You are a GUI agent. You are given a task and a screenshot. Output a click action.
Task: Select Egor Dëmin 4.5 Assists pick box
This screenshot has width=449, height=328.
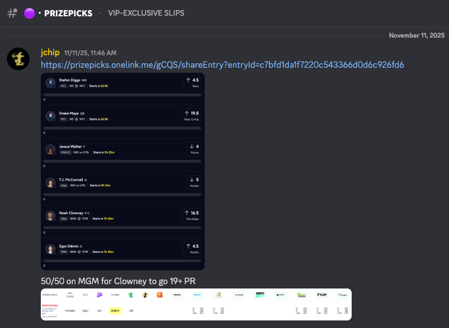tap(192, 249)
